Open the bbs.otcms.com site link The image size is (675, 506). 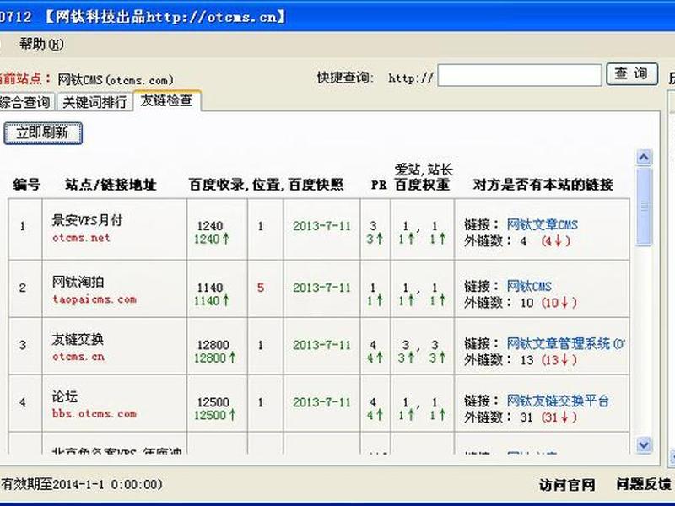click(94, 414)
